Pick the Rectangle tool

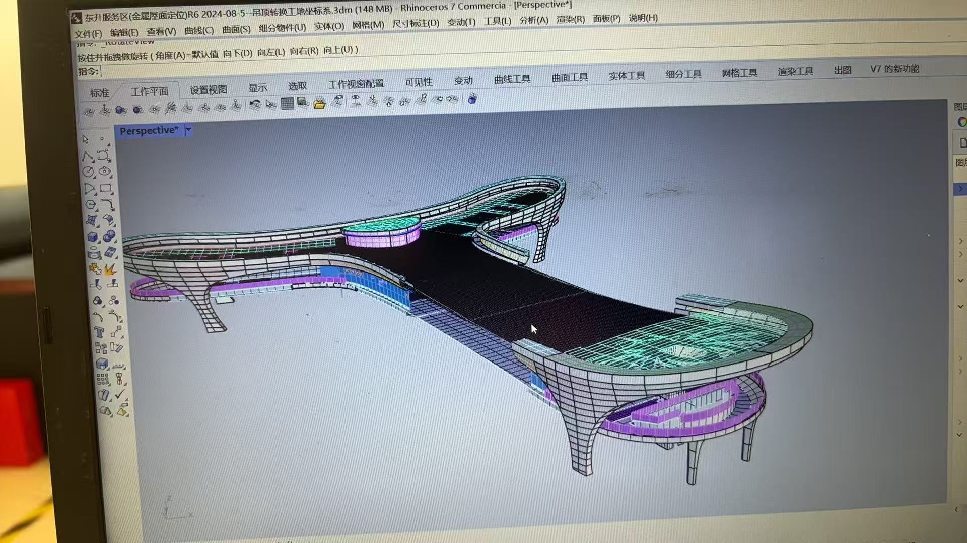tap(106, 188)
